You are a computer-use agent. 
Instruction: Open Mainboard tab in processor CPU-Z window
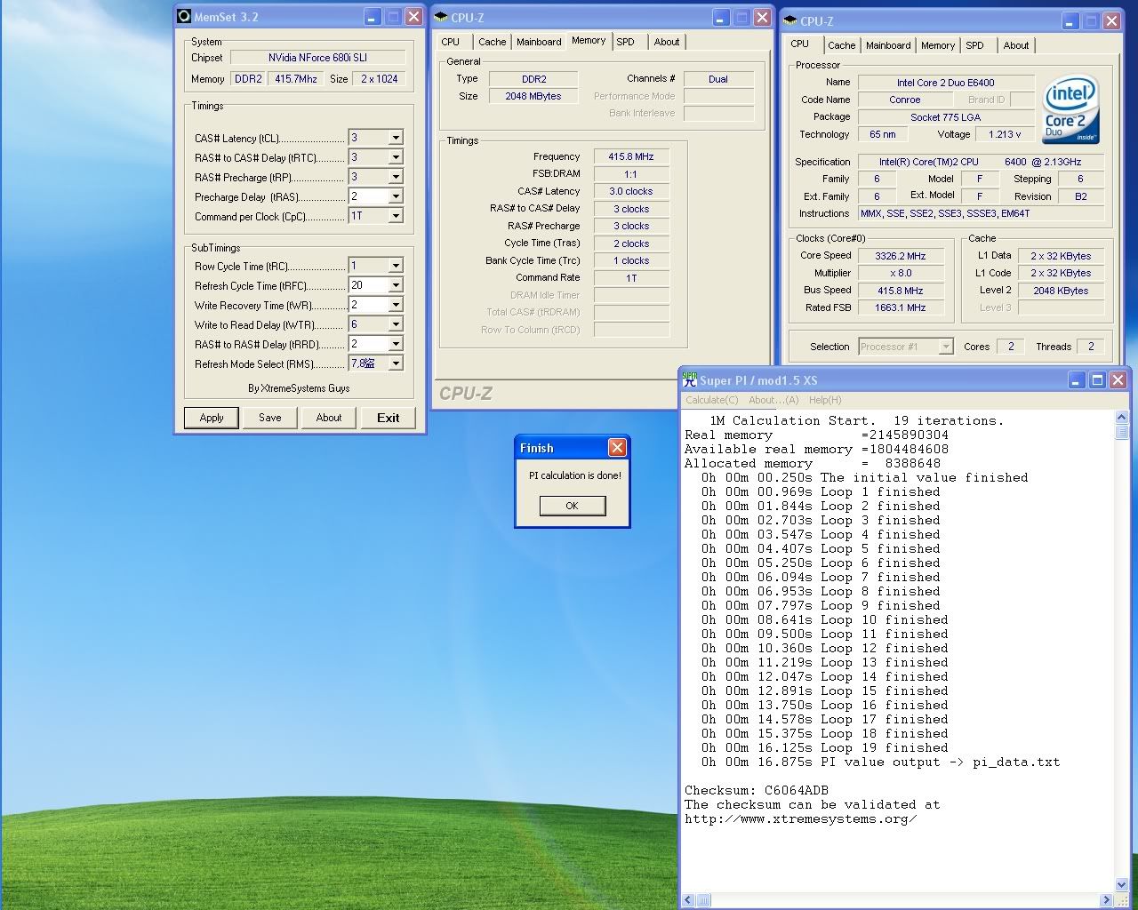[x=888, y=45]
